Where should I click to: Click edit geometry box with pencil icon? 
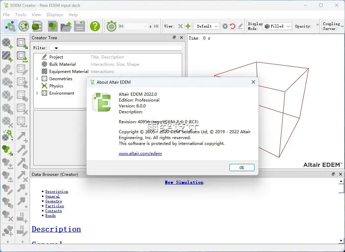coord(22,70)
